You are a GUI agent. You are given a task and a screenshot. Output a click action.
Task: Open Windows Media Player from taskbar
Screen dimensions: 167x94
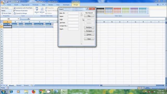pos(18,92)
